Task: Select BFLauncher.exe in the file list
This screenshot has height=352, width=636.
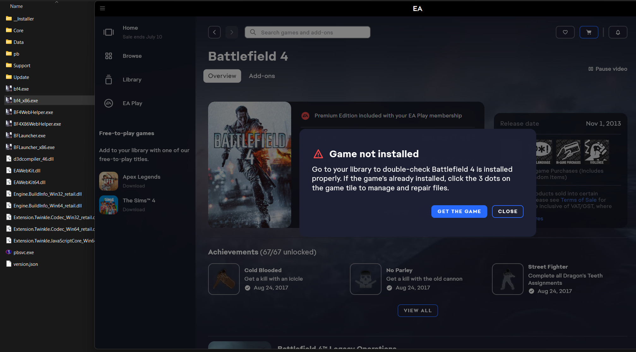Action: (x=29, y=136)
